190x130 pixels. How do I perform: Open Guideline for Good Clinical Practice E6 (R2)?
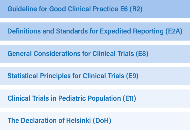click(x=95, y=9)
